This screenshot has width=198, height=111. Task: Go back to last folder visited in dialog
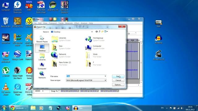point(97,31)
